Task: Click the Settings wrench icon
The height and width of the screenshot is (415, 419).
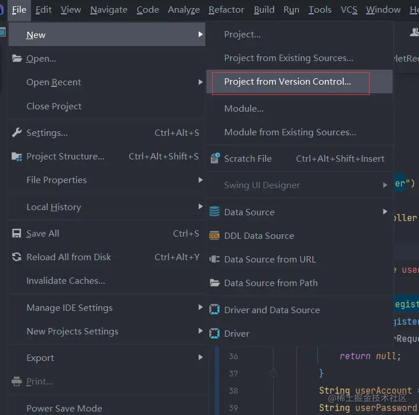Action: [x=17, y=132]
